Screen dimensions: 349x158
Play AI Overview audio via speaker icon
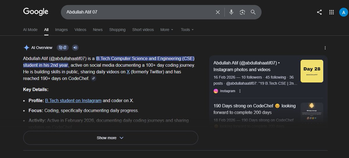pyautogui.click(x=75, y=48)
